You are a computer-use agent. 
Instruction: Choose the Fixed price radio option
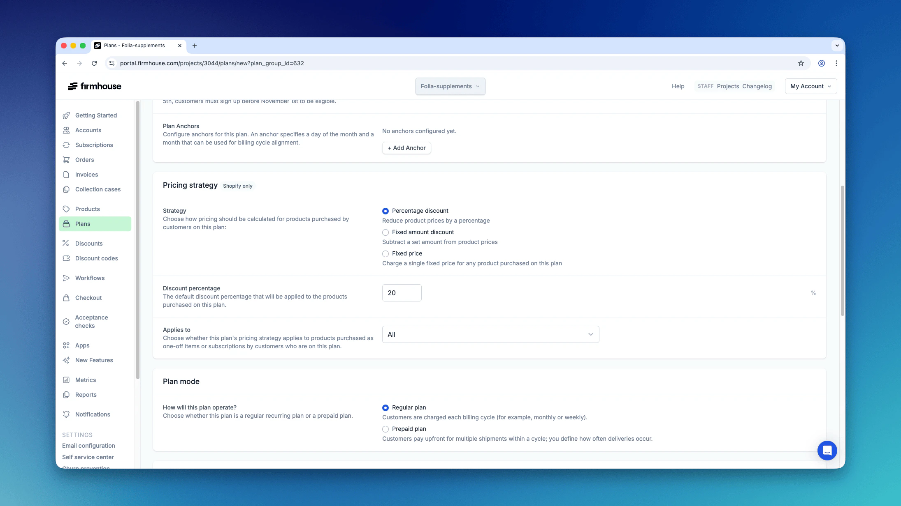point(385,254)
